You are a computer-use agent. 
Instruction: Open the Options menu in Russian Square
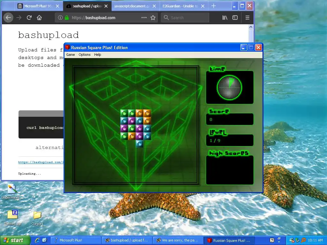tap(84, 55)
